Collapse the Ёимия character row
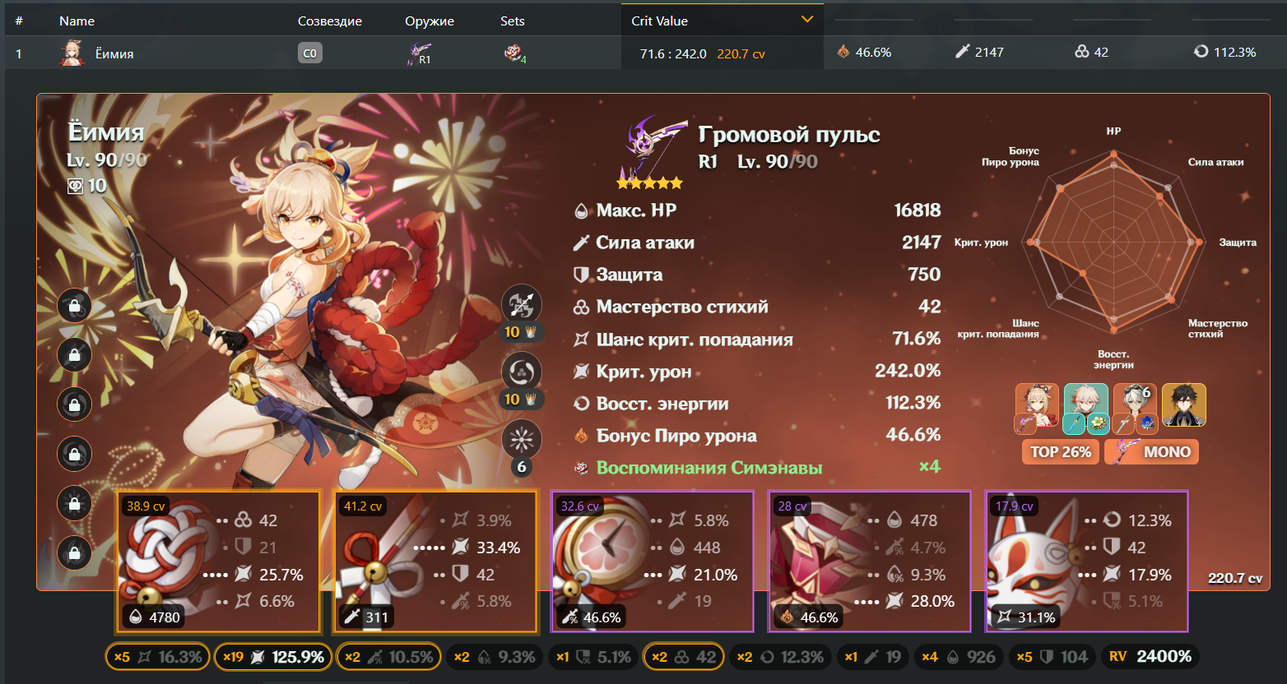This screenshot has width=1287, height=684. [643, 53]
